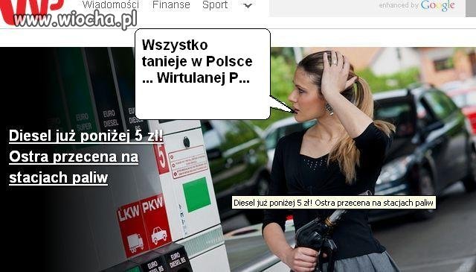476x272 pixels.
Task: Open the Wiadomości navigation item
Action: pos(111,4)
